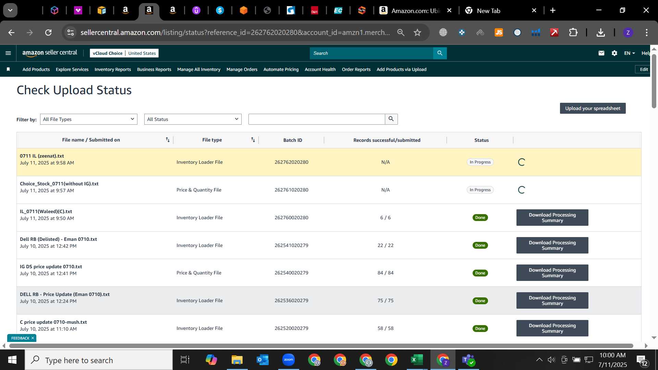Click the FEEDBACK button
The height and width of the screenshot is (370, 658).
pos(20,338)
